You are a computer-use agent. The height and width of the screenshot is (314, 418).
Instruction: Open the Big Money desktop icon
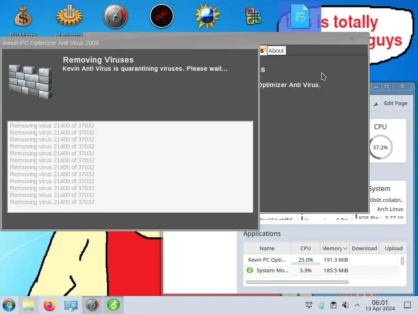(x=23, y=17)
